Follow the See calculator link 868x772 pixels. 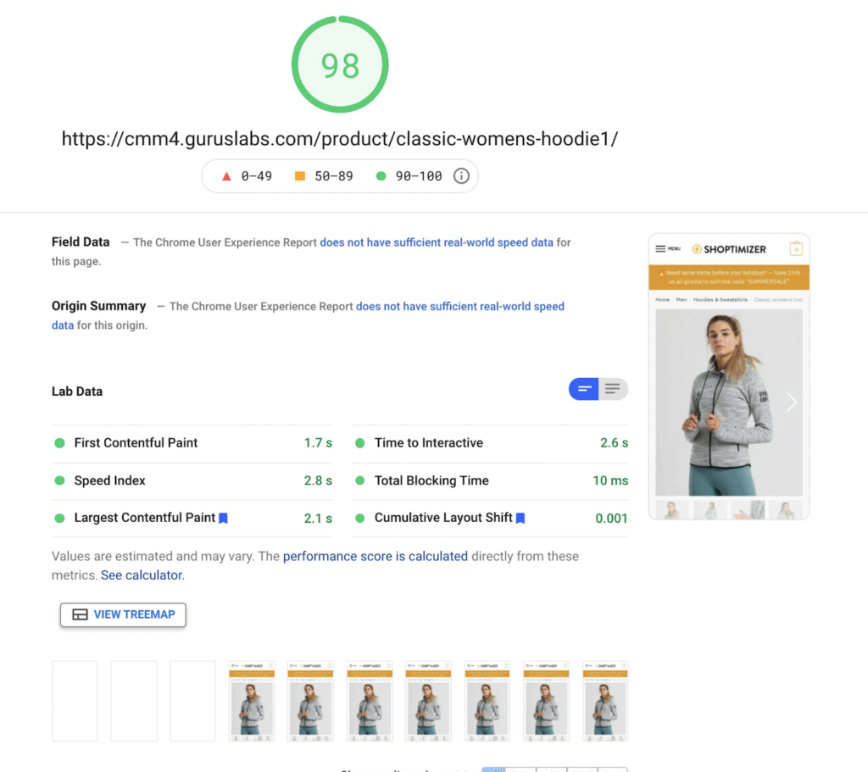pos(142,575)
